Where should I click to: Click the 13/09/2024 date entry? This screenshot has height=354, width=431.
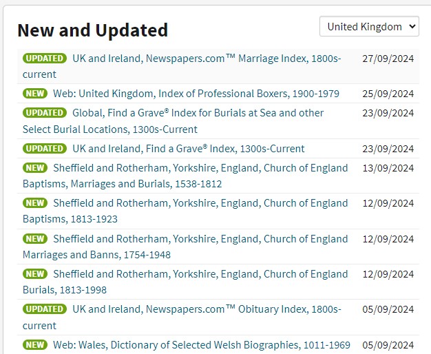(x=388, y=168)
